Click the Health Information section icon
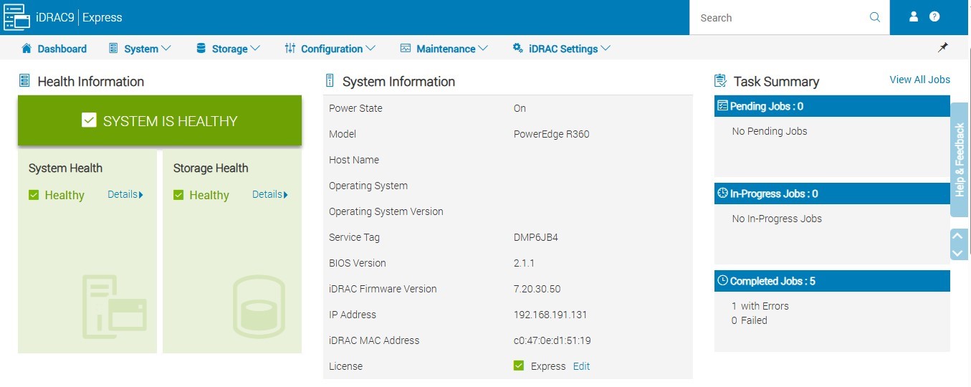 click(x=24, y=81)
